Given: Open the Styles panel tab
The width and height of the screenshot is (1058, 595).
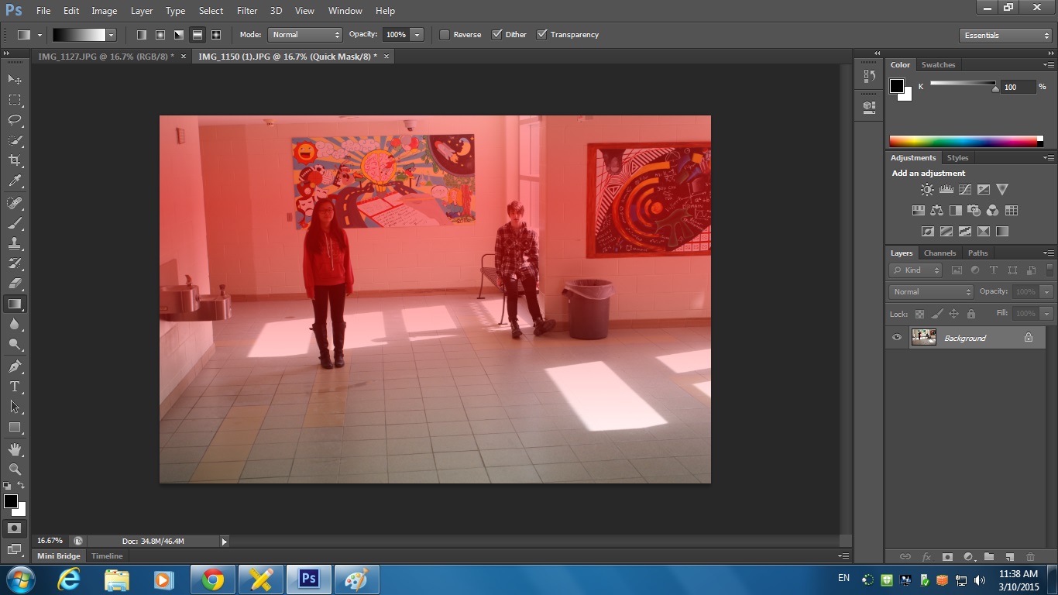Looking at the screenshot, I should point(957,158).
